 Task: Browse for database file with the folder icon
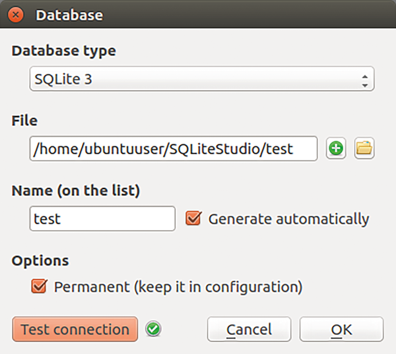click(x=364, y=148)
